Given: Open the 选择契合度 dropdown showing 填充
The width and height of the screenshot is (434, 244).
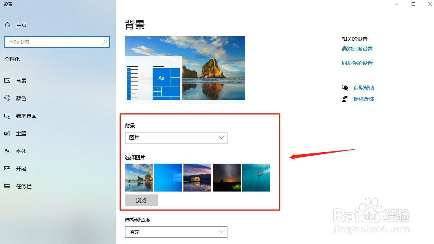Looking at the screenshot, I should click(176, 232).
